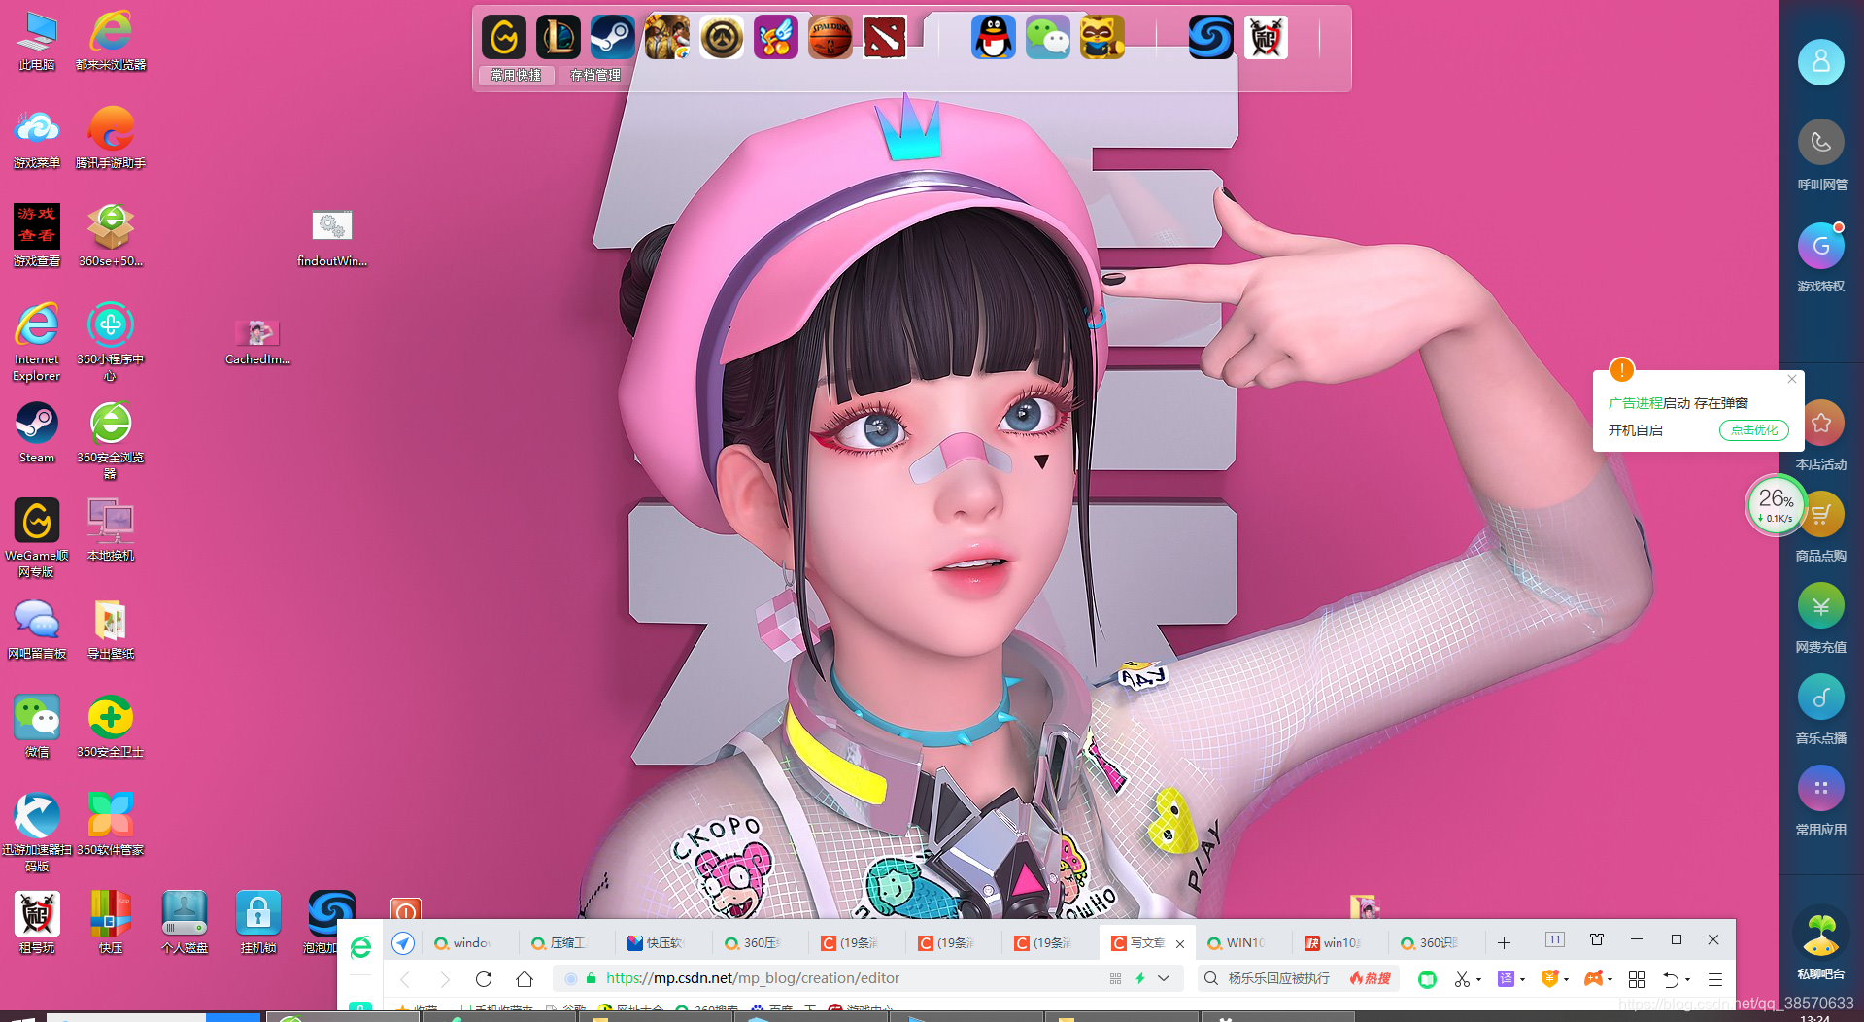Launch the Spalding basketball game icon

tap(830, 38)
